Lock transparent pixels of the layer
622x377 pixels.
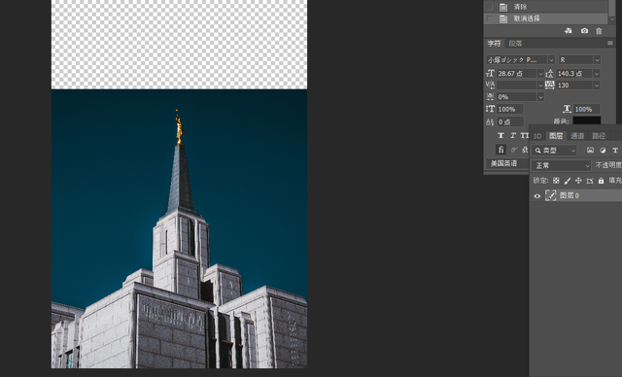click(x=556, y=181)
